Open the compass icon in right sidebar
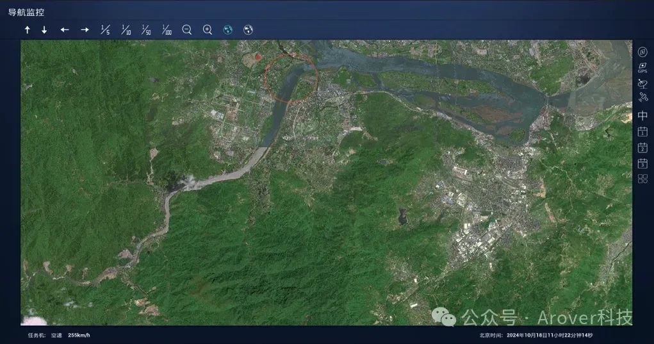The image size is (654, 344). 642,52
